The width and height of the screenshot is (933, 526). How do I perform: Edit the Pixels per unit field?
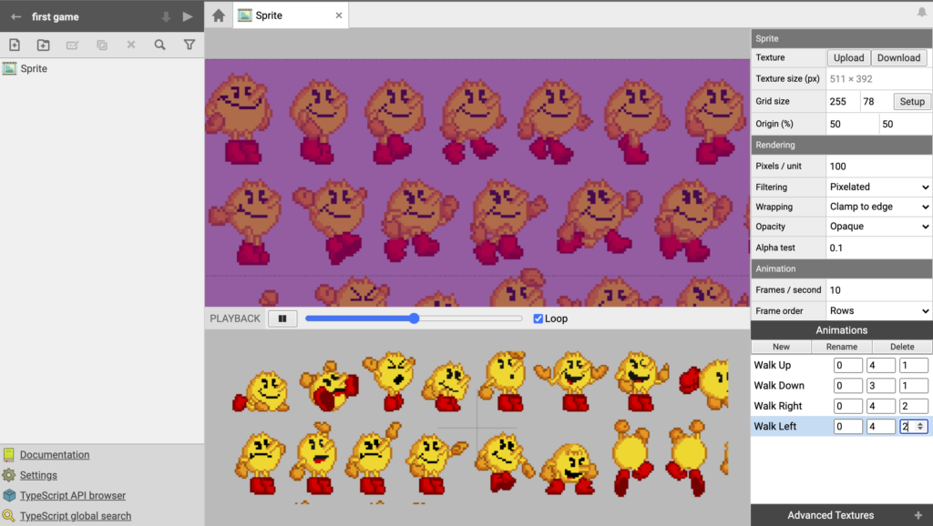point(879,167)
